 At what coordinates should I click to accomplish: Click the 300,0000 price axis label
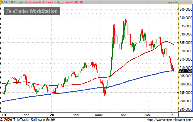coord(186,84)
